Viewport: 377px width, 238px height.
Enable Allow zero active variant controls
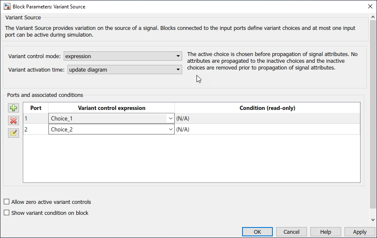point(6,202)
